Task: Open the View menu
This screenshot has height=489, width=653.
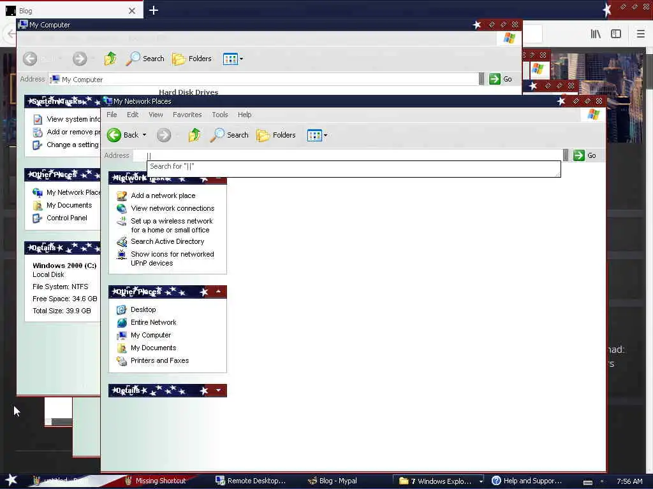Action: [x=156, y=115]
